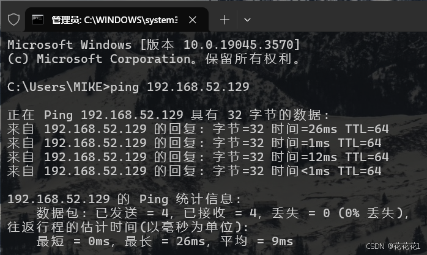The image size is (427, 255).
Task: Click the command prompt icon on the tab
Action: click(37, 20)
